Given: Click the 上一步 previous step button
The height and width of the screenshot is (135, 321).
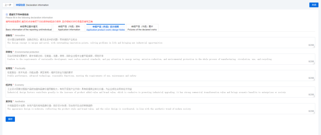Looking at the screenshot, I should tap(8, 5).
